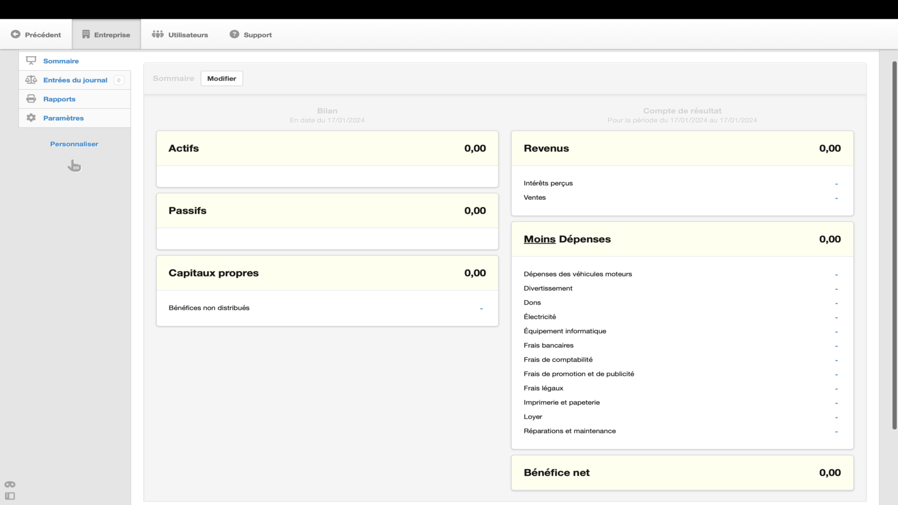
Task: Click the Support question mark icon
Action: [235, 34]
